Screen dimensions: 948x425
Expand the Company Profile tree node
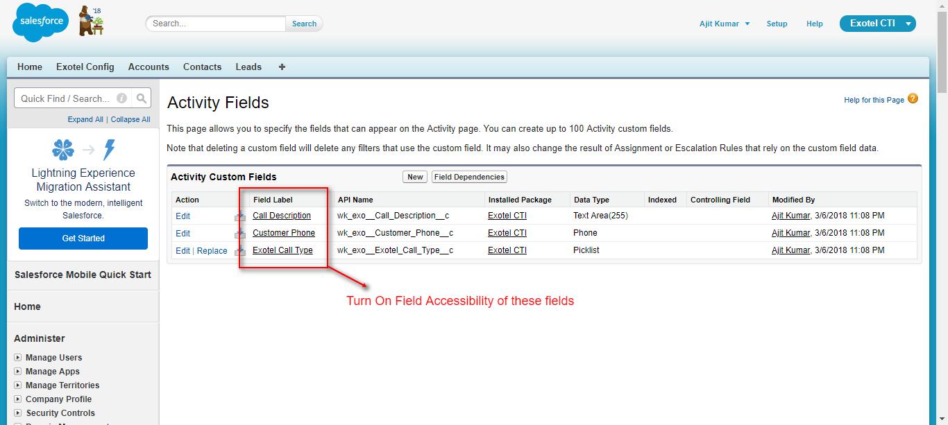coord(18,399)
